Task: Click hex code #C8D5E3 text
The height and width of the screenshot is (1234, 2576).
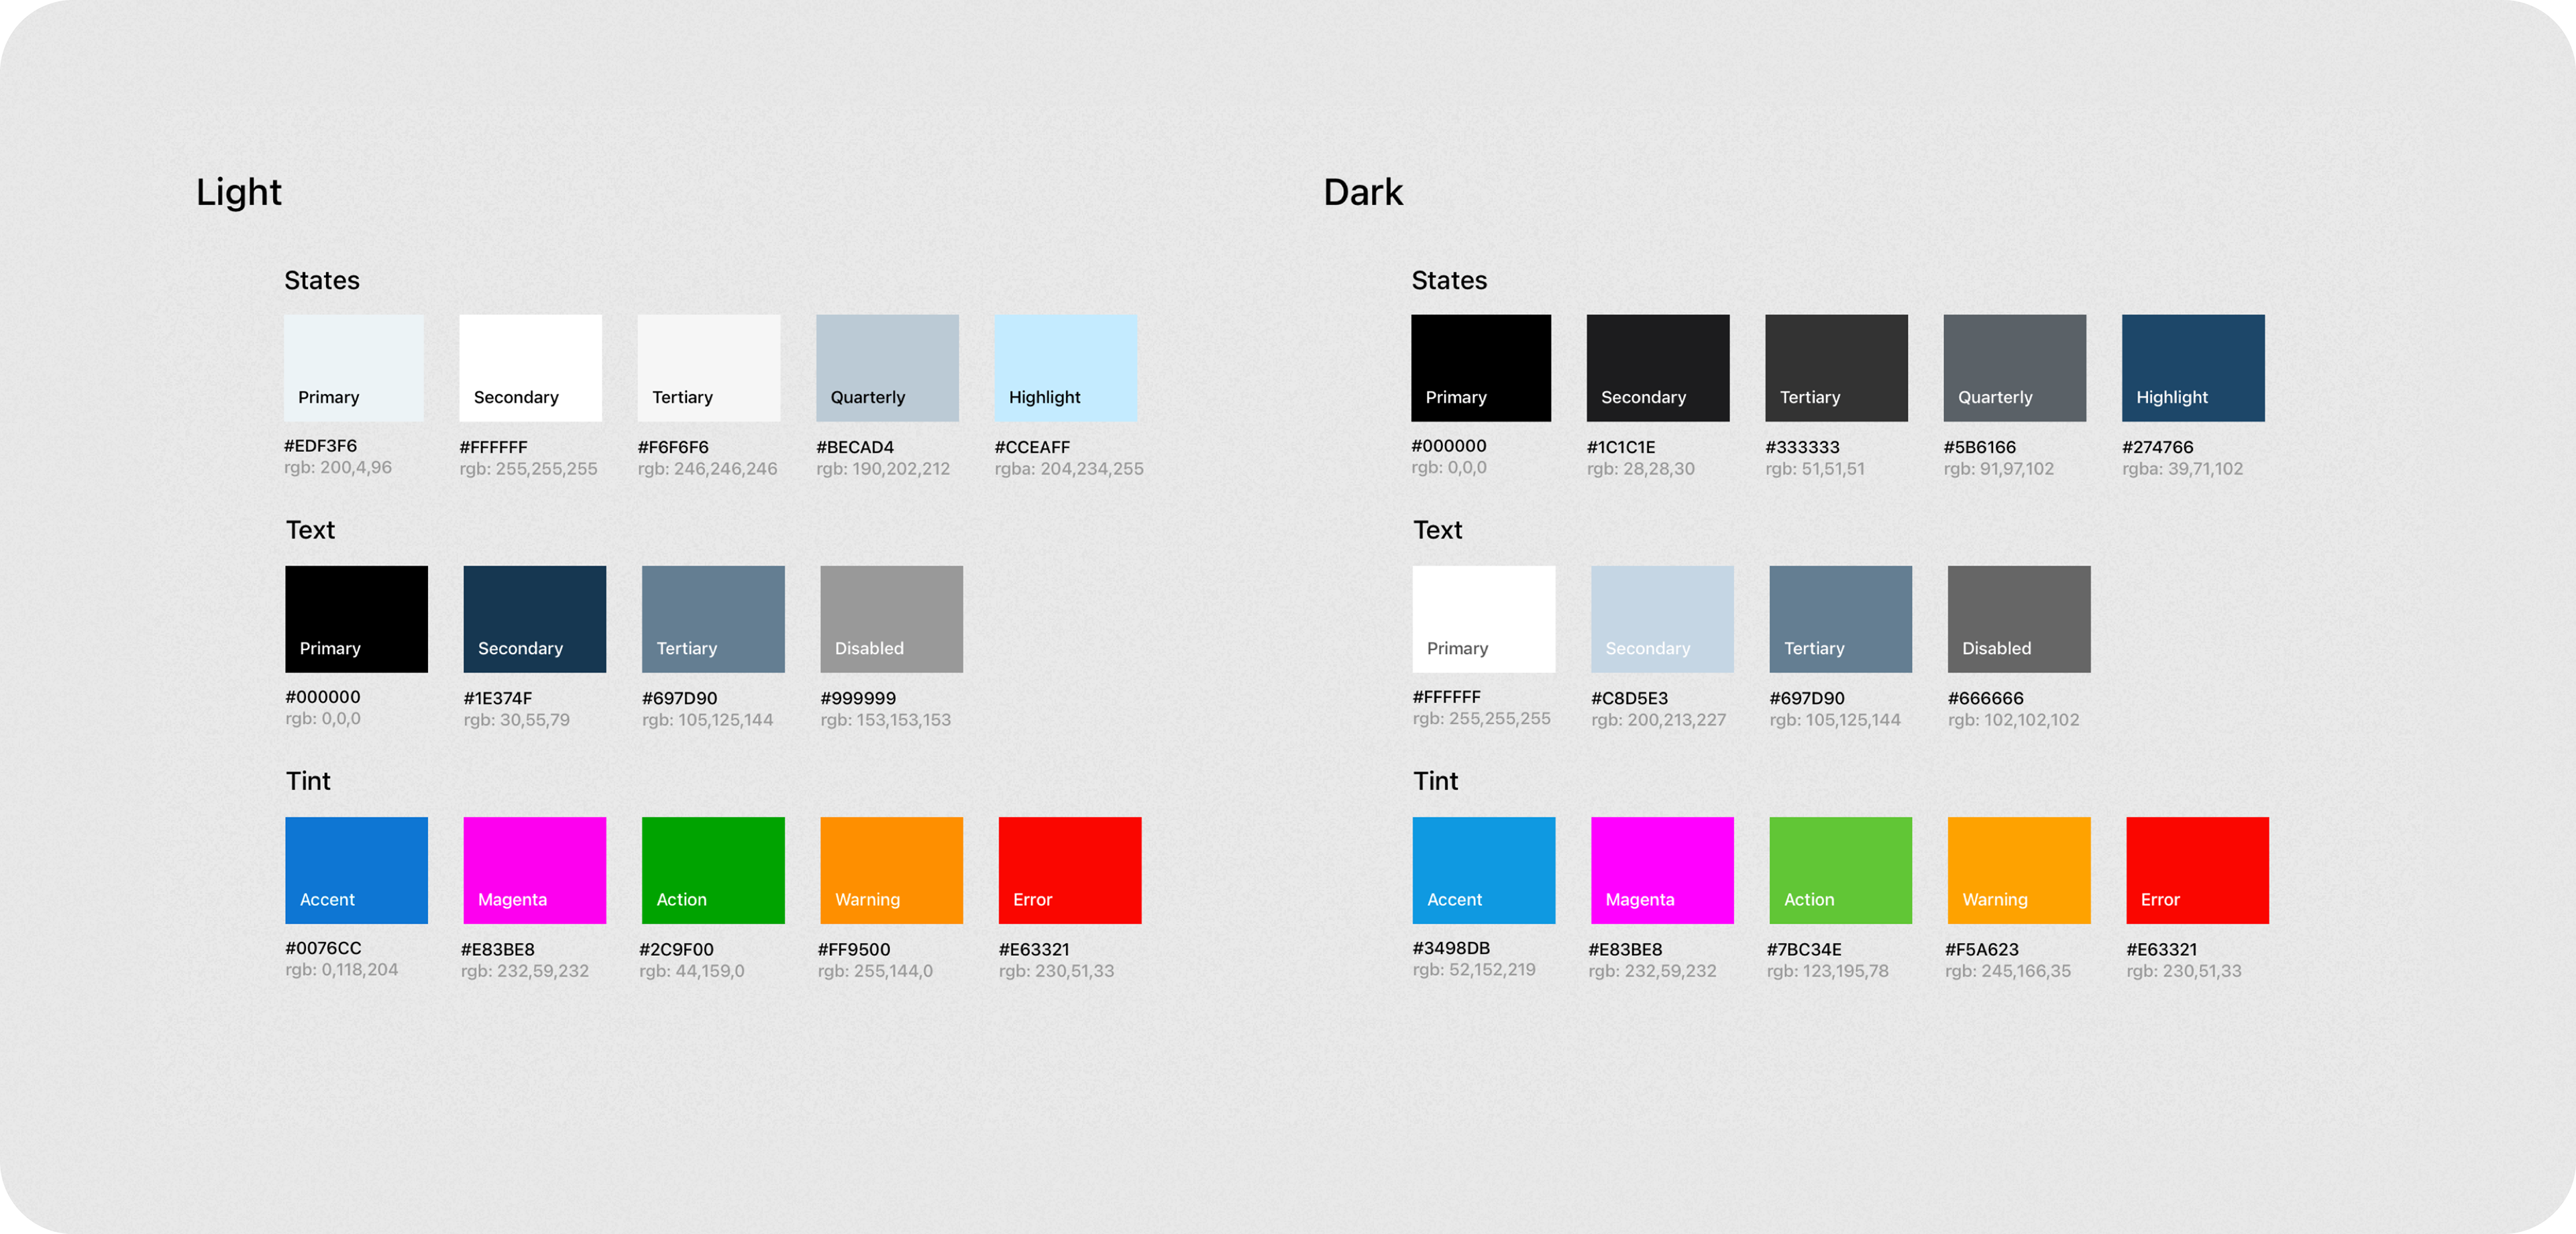Action: 1630,698
